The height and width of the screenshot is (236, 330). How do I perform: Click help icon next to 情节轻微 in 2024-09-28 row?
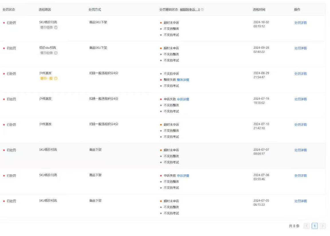pyautogui.click(x=56, y=53)
